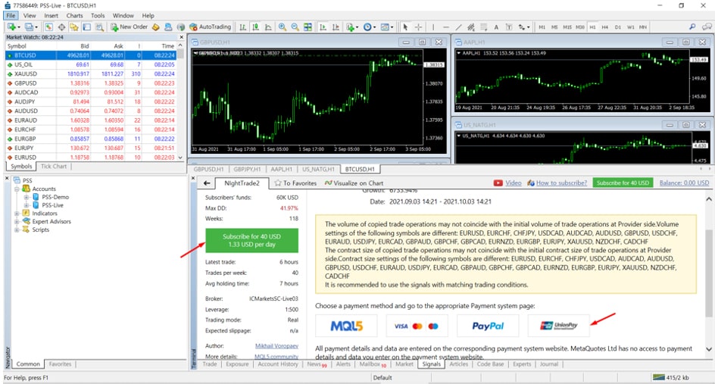Viewport: 715px width, 384px height.
Task: Open MetaEditor with the yellow book icon
Action: tap(155, 27)
